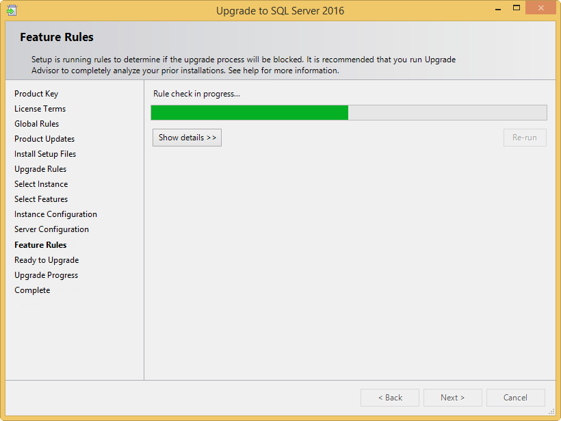Select the Product Key step
The width and height of the screenshot is (561, 421).
[36, 94]
